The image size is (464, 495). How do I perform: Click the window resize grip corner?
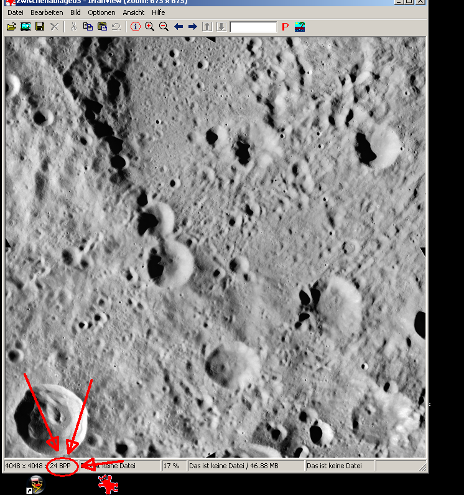(422, 467)
